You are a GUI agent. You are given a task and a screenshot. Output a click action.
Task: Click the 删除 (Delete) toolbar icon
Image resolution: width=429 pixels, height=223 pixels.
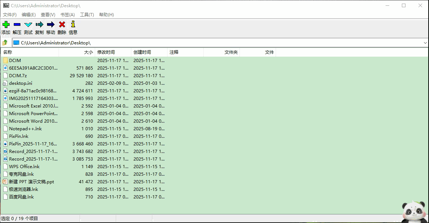[x=61, y=25]
